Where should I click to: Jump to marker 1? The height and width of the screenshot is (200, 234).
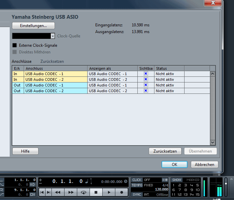pyautogui.click(x=173, y=185)
